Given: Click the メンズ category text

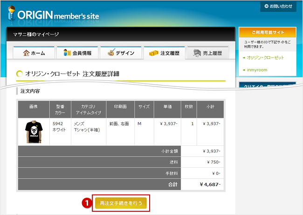Looking at the screenshot, I should click(79, 123).
